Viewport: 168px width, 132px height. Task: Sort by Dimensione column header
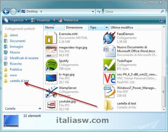coord(76,27)
